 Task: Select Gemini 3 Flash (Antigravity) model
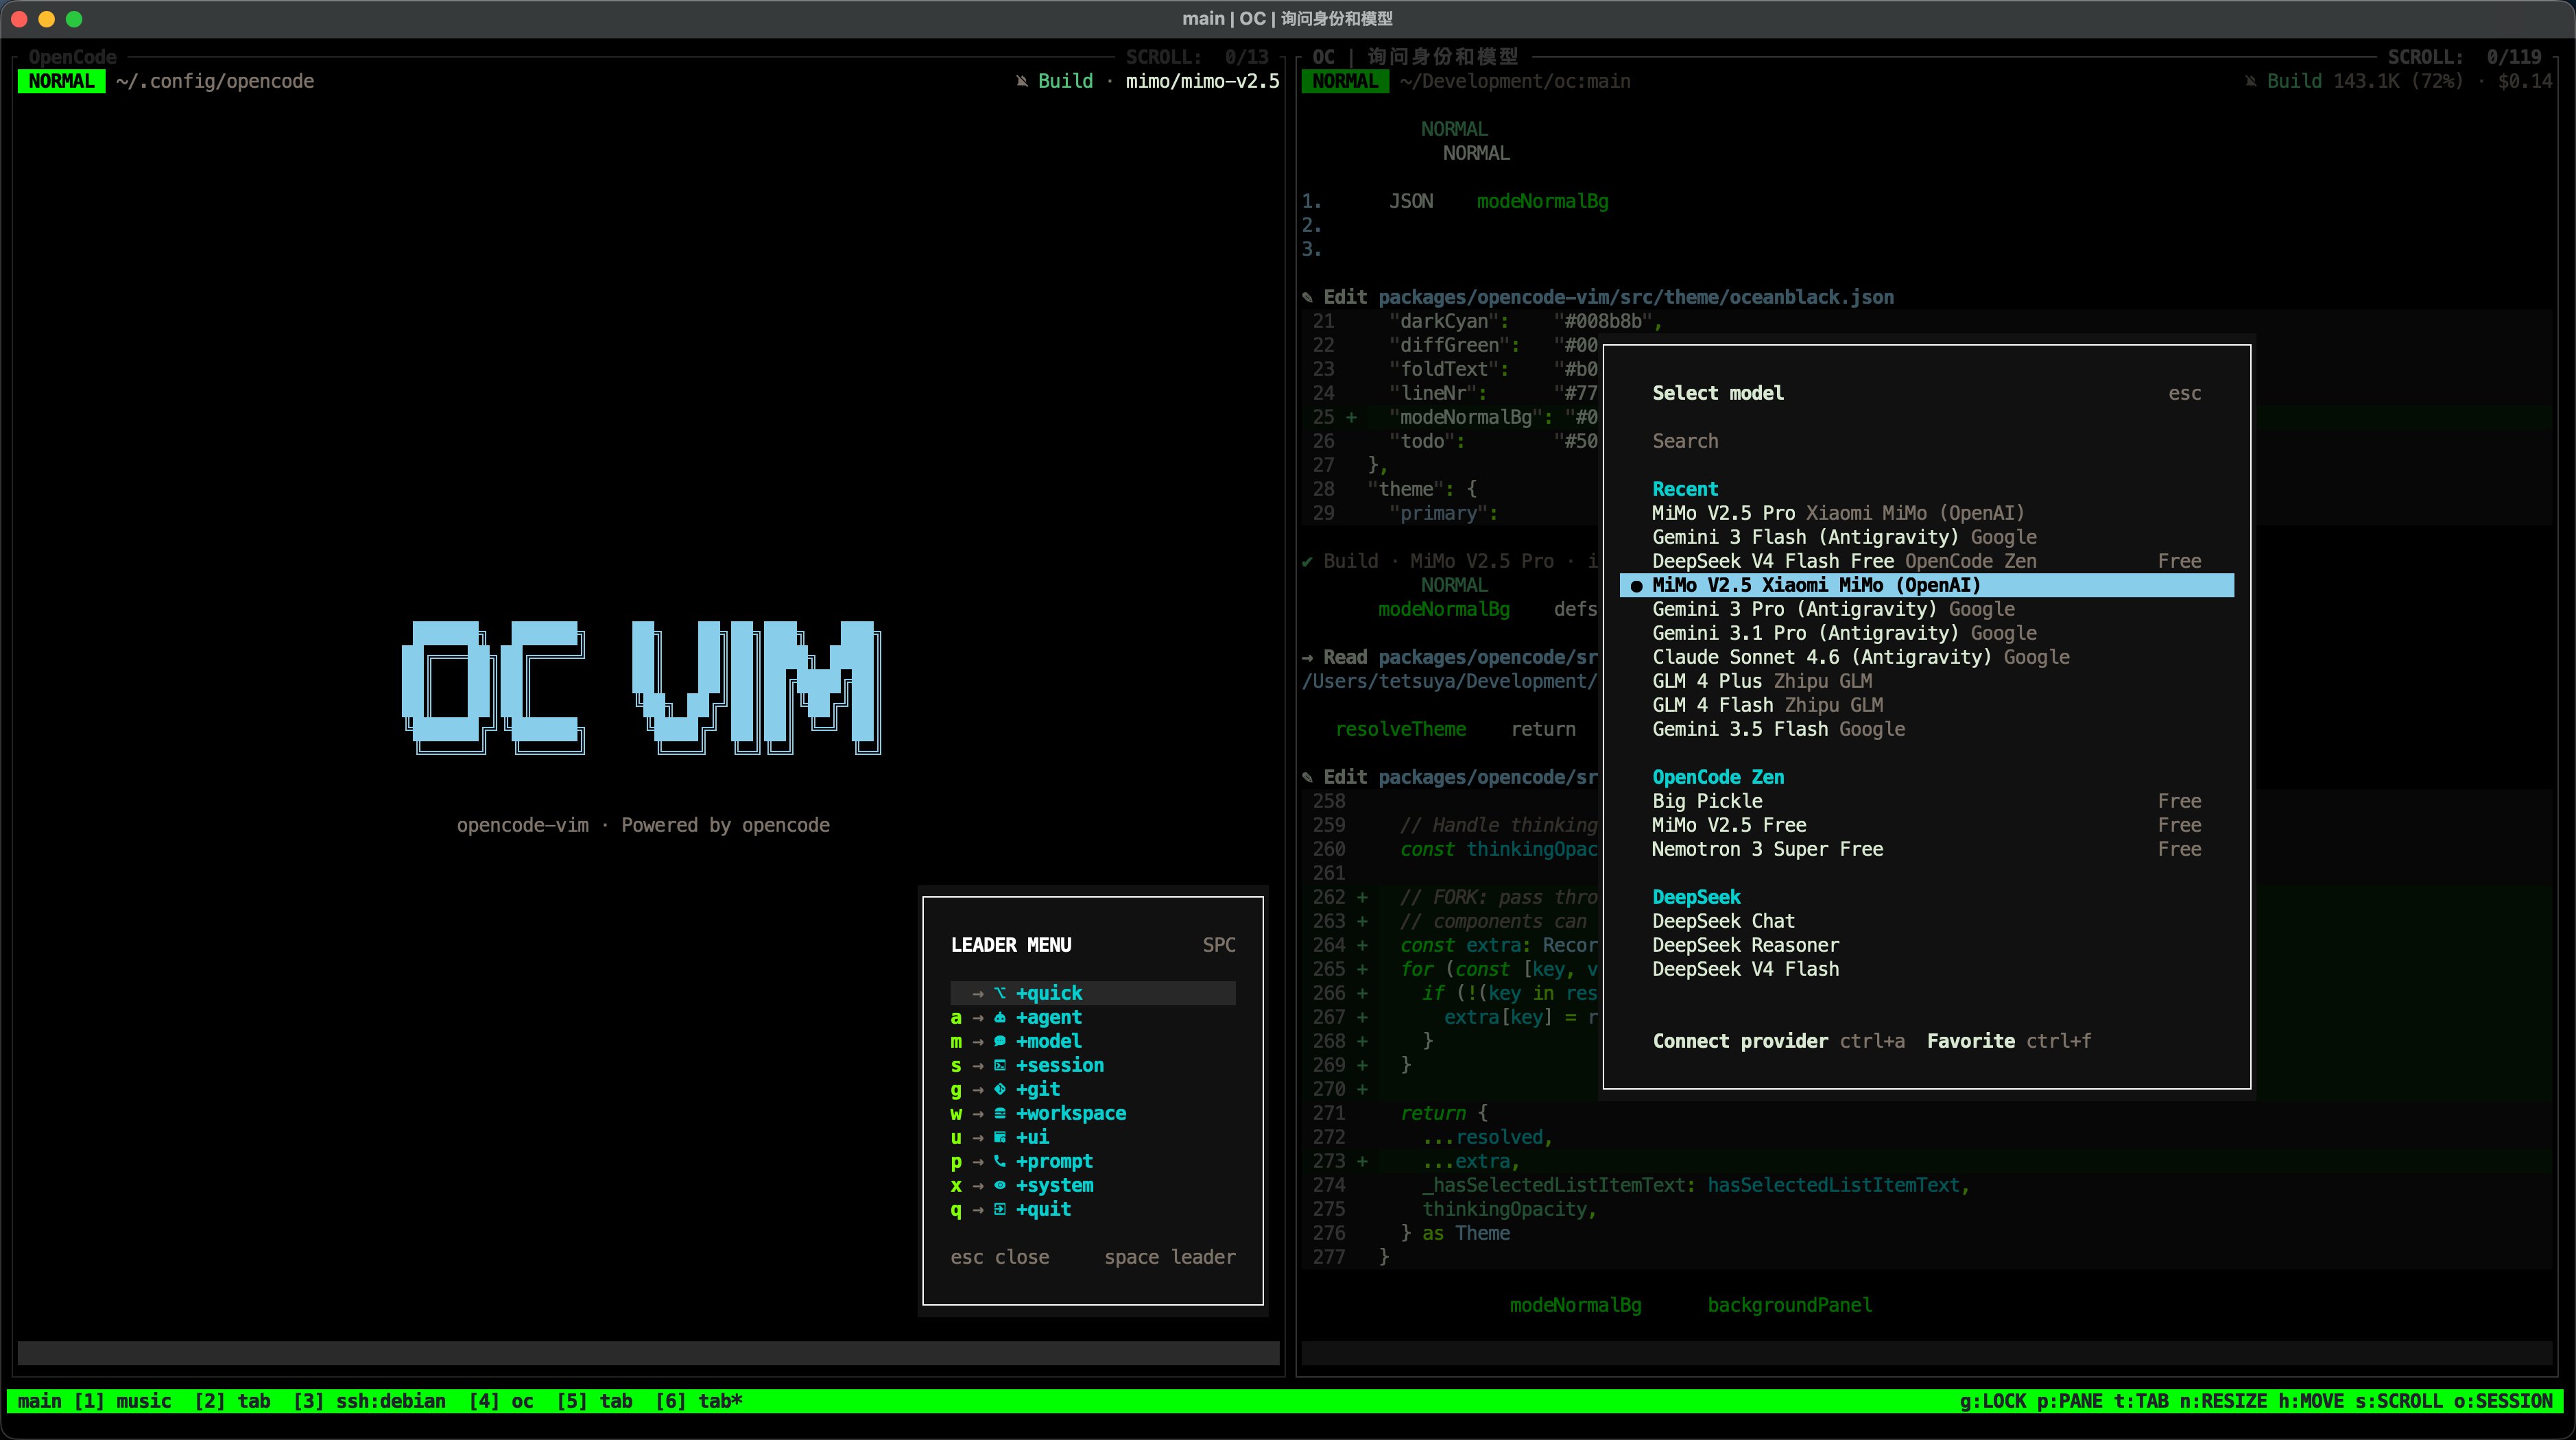(1926, 537)
